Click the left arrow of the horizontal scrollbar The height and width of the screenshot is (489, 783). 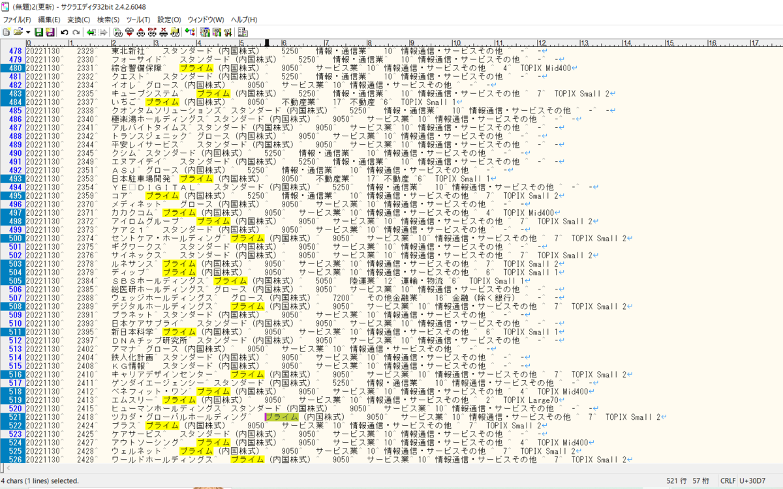coord(8,467)
